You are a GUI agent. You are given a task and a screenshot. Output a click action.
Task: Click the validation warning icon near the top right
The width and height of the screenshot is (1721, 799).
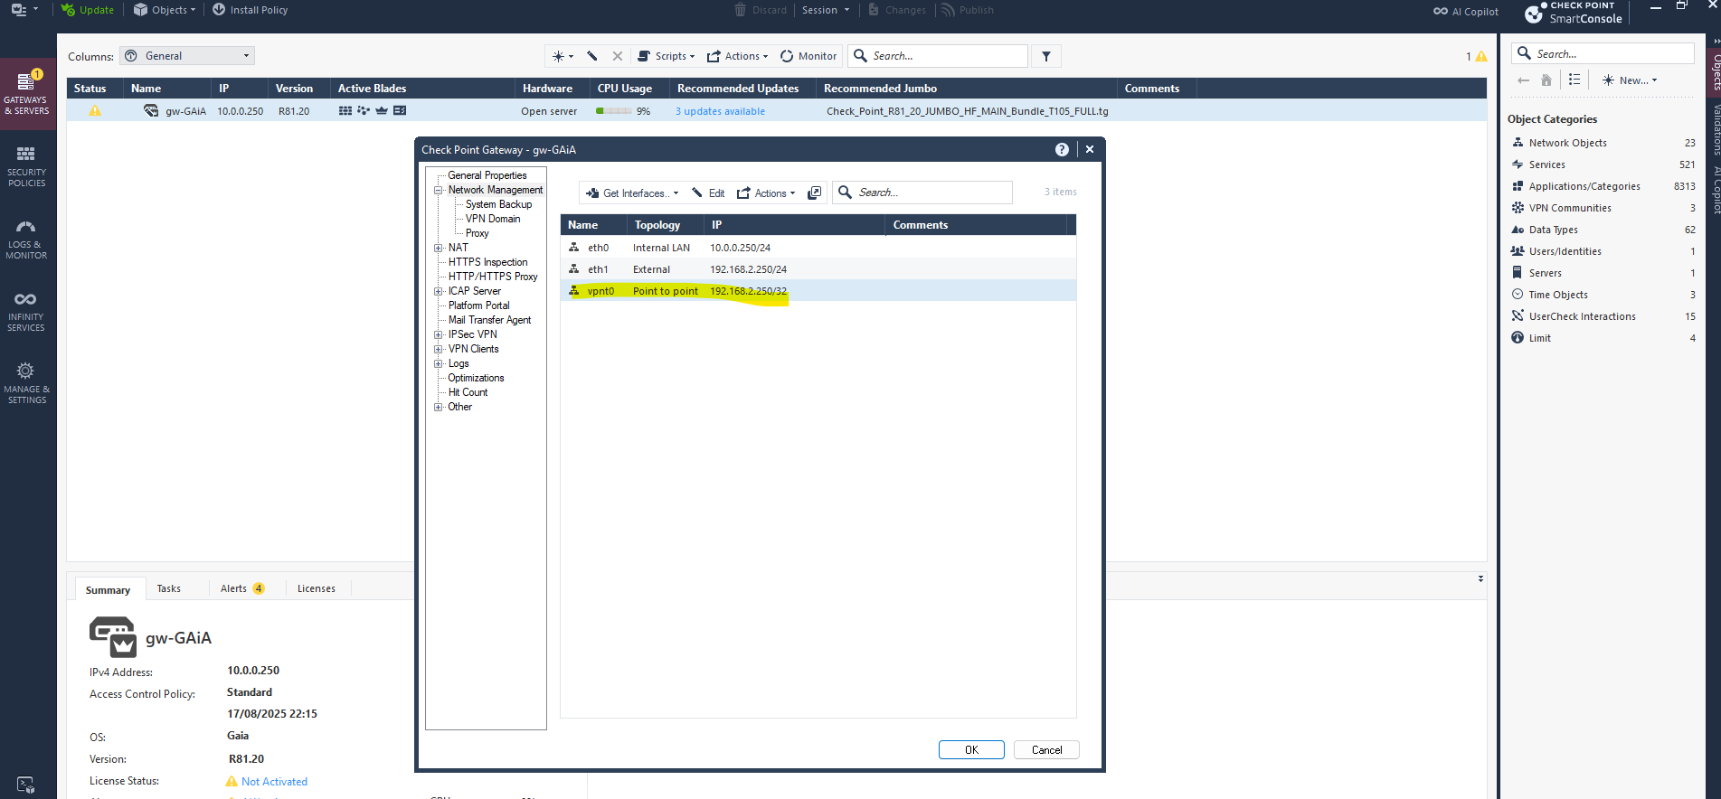tap(1481, 56)
